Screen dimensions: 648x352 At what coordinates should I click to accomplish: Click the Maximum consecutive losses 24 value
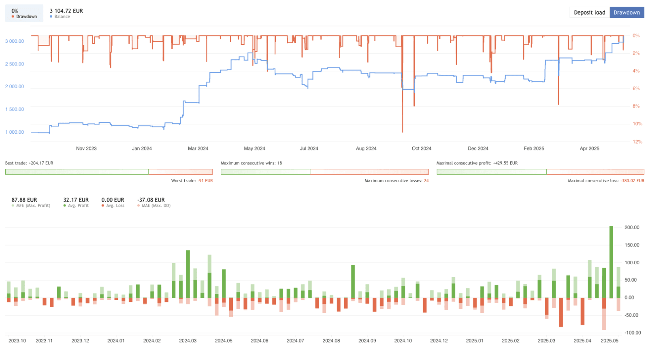[x=426, y=181]
